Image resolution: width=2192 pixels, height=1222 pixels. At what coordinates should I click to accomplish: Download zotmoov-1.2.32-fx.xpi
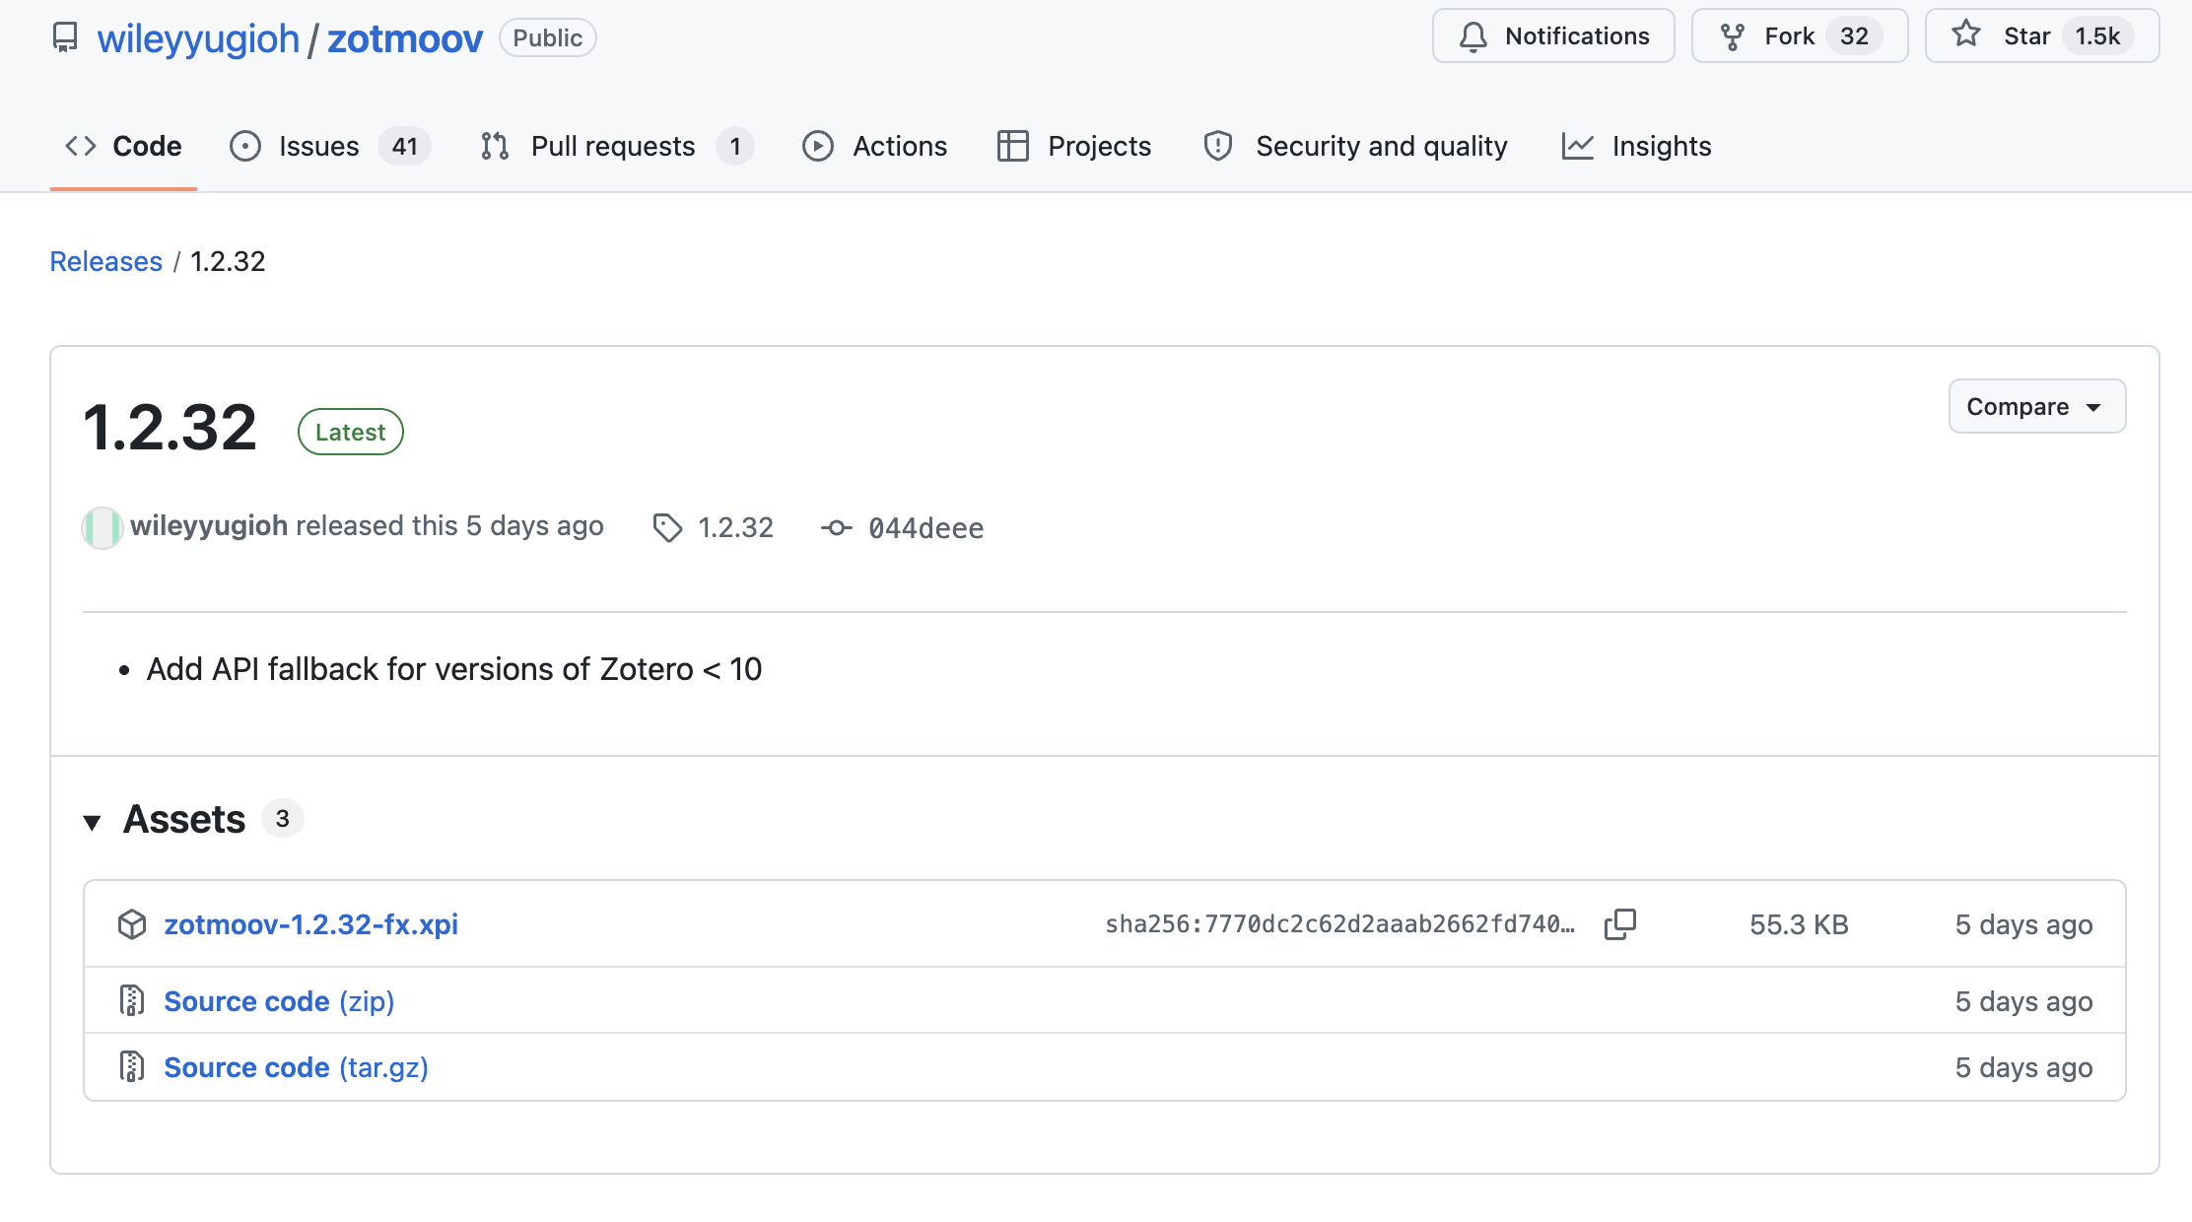[311, 924]
